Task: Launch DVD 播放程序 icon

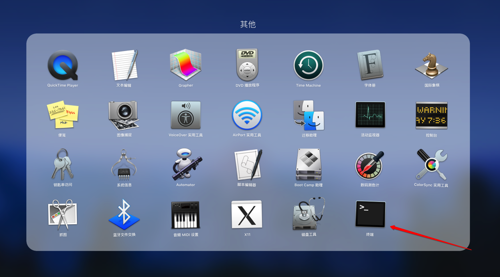Action: coord(247,65)
